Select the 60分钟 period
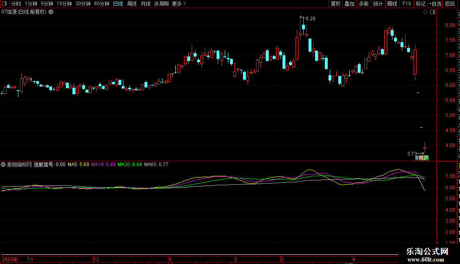 coord(102,4)
